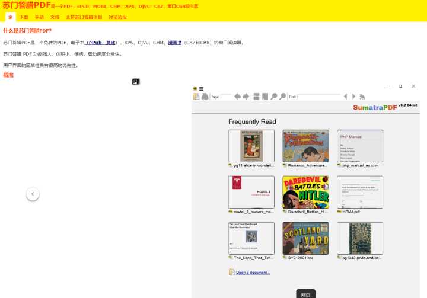Open the Daredevil Battles Hitler thumbnail
The image size is (427, 298).
pos(305,192)
